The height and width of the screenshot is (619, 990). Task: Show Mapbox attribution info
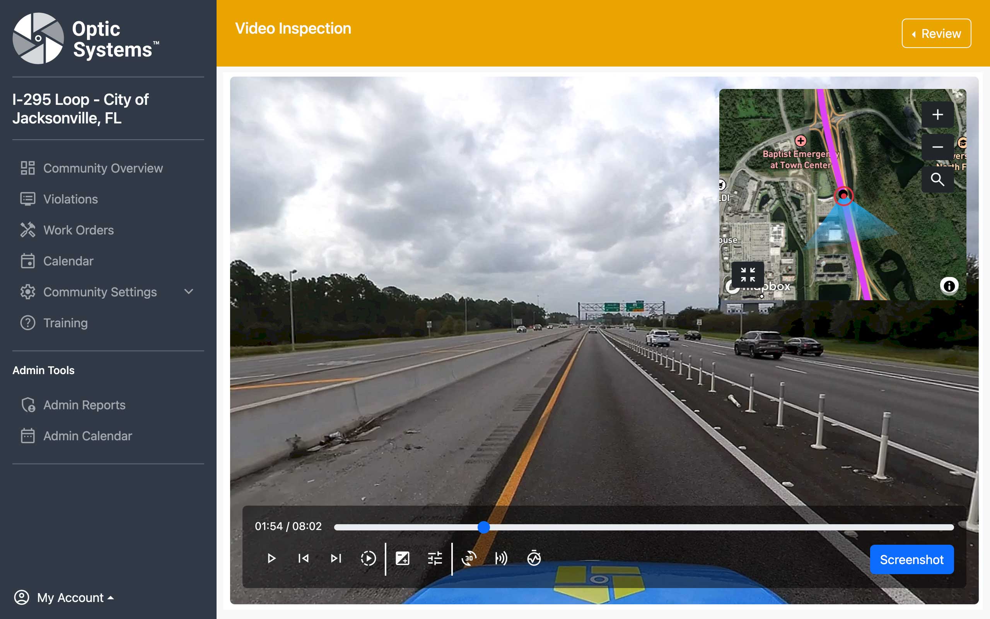pyautogui.click(x=949, y=286)
